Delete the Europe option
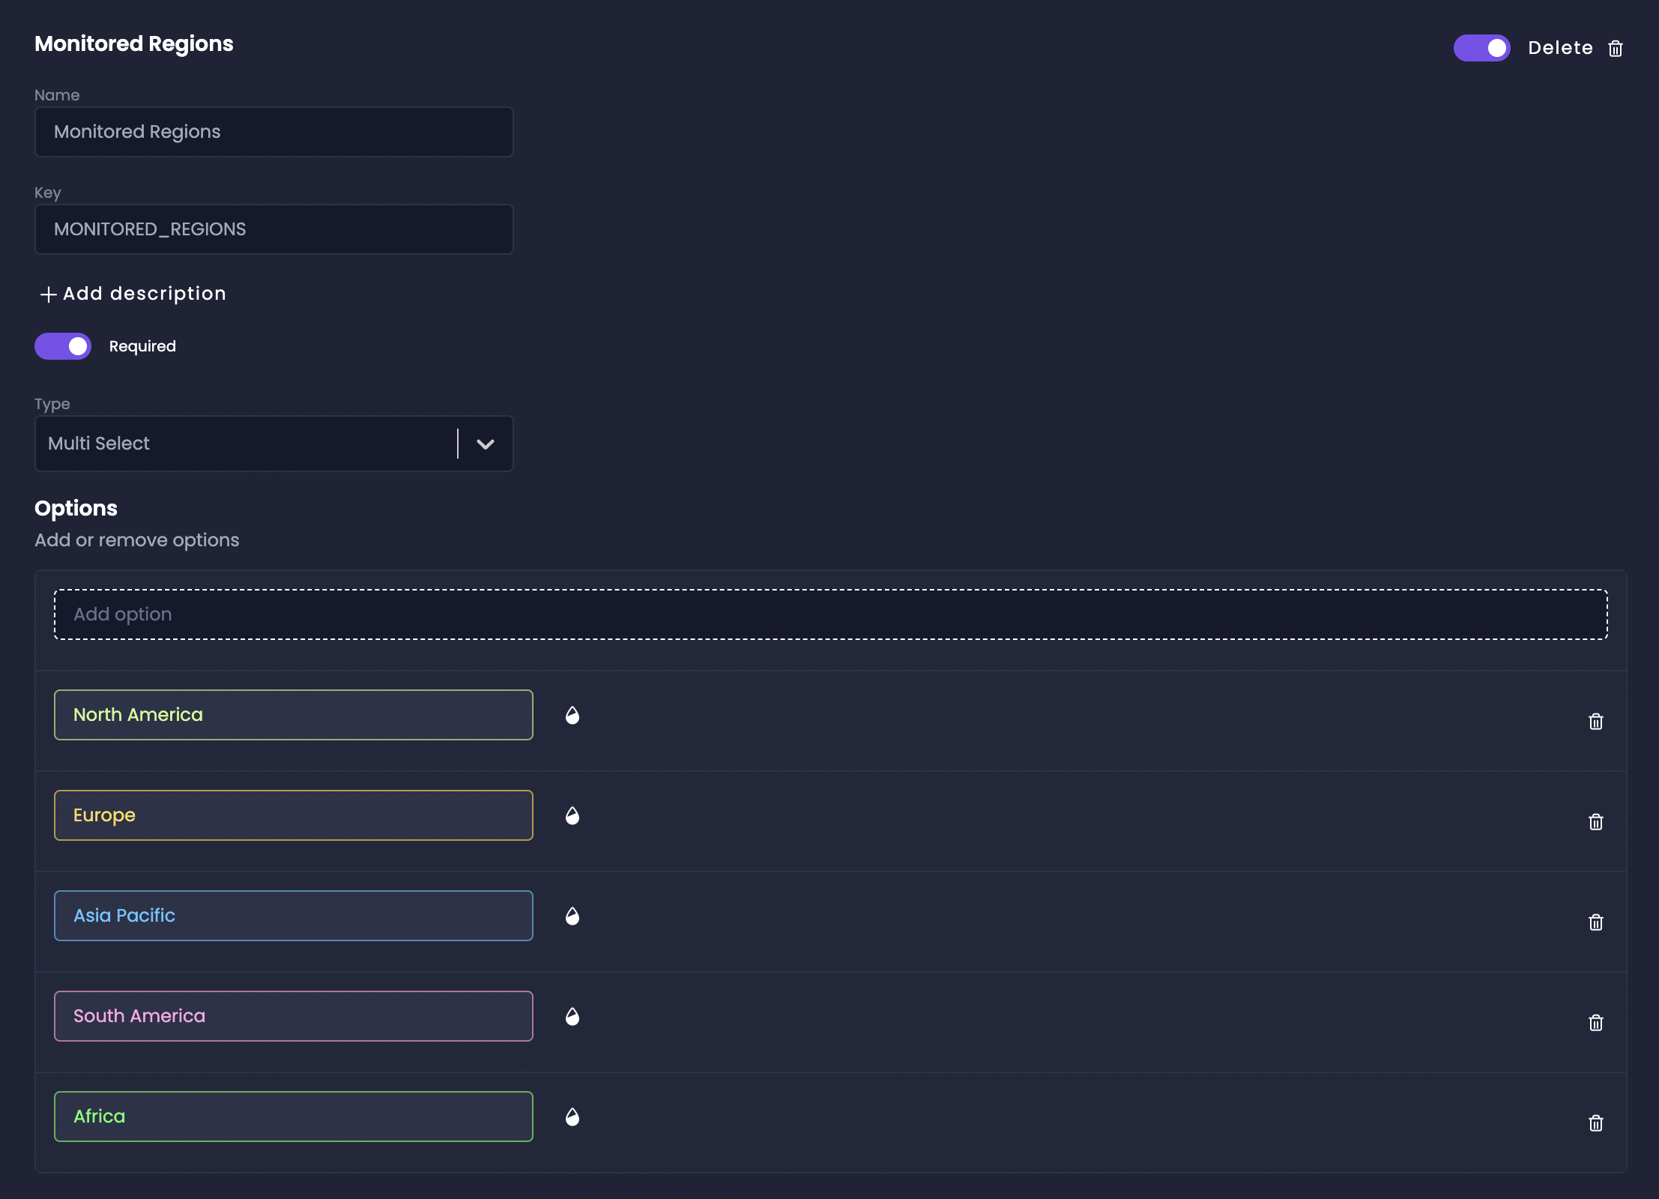 point(1595,821)
